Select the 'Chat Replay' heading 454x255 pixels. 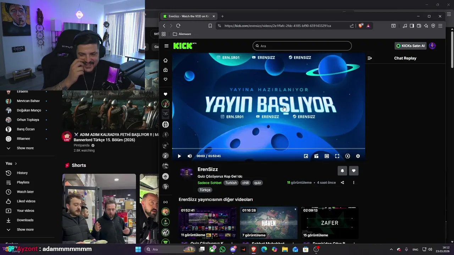tap(405, 58)
